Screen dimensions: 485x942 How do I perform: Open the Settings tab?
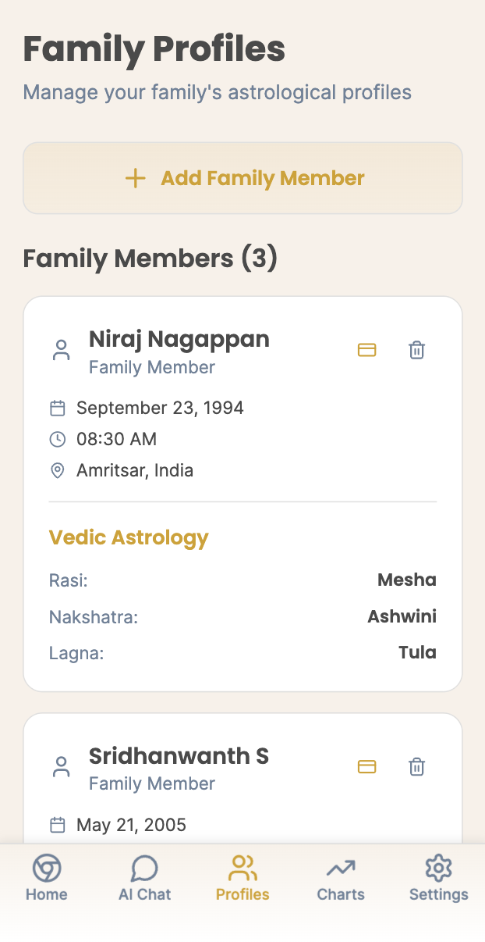(x=439, y=879)
